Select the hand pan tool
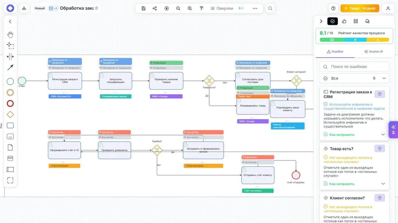Viewport: 398px width, 223px height. pyautogui.click(x=10, y=34)
